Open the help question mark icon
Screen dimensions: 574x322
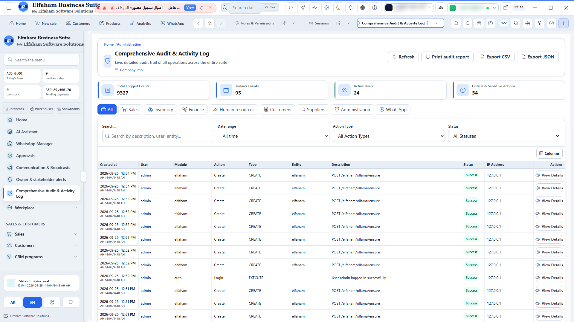tap(374, 8)
